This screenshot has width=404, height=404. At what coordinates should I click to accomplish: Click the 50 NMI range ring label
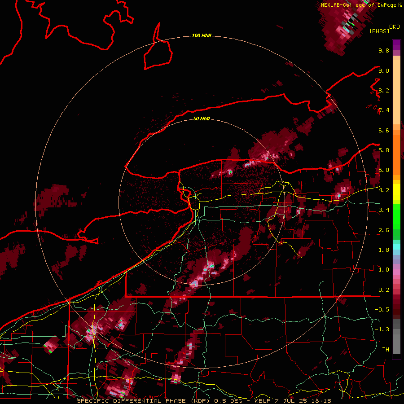click(x=202, y=119)
